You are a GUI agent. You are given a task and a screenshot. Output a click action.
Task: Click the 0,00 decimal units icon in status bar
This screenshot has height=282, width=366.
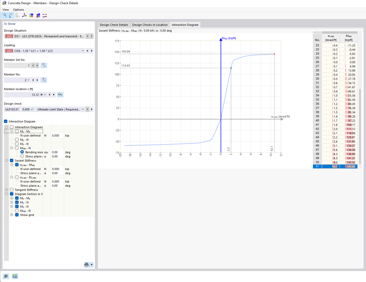[x=15, y=276]
